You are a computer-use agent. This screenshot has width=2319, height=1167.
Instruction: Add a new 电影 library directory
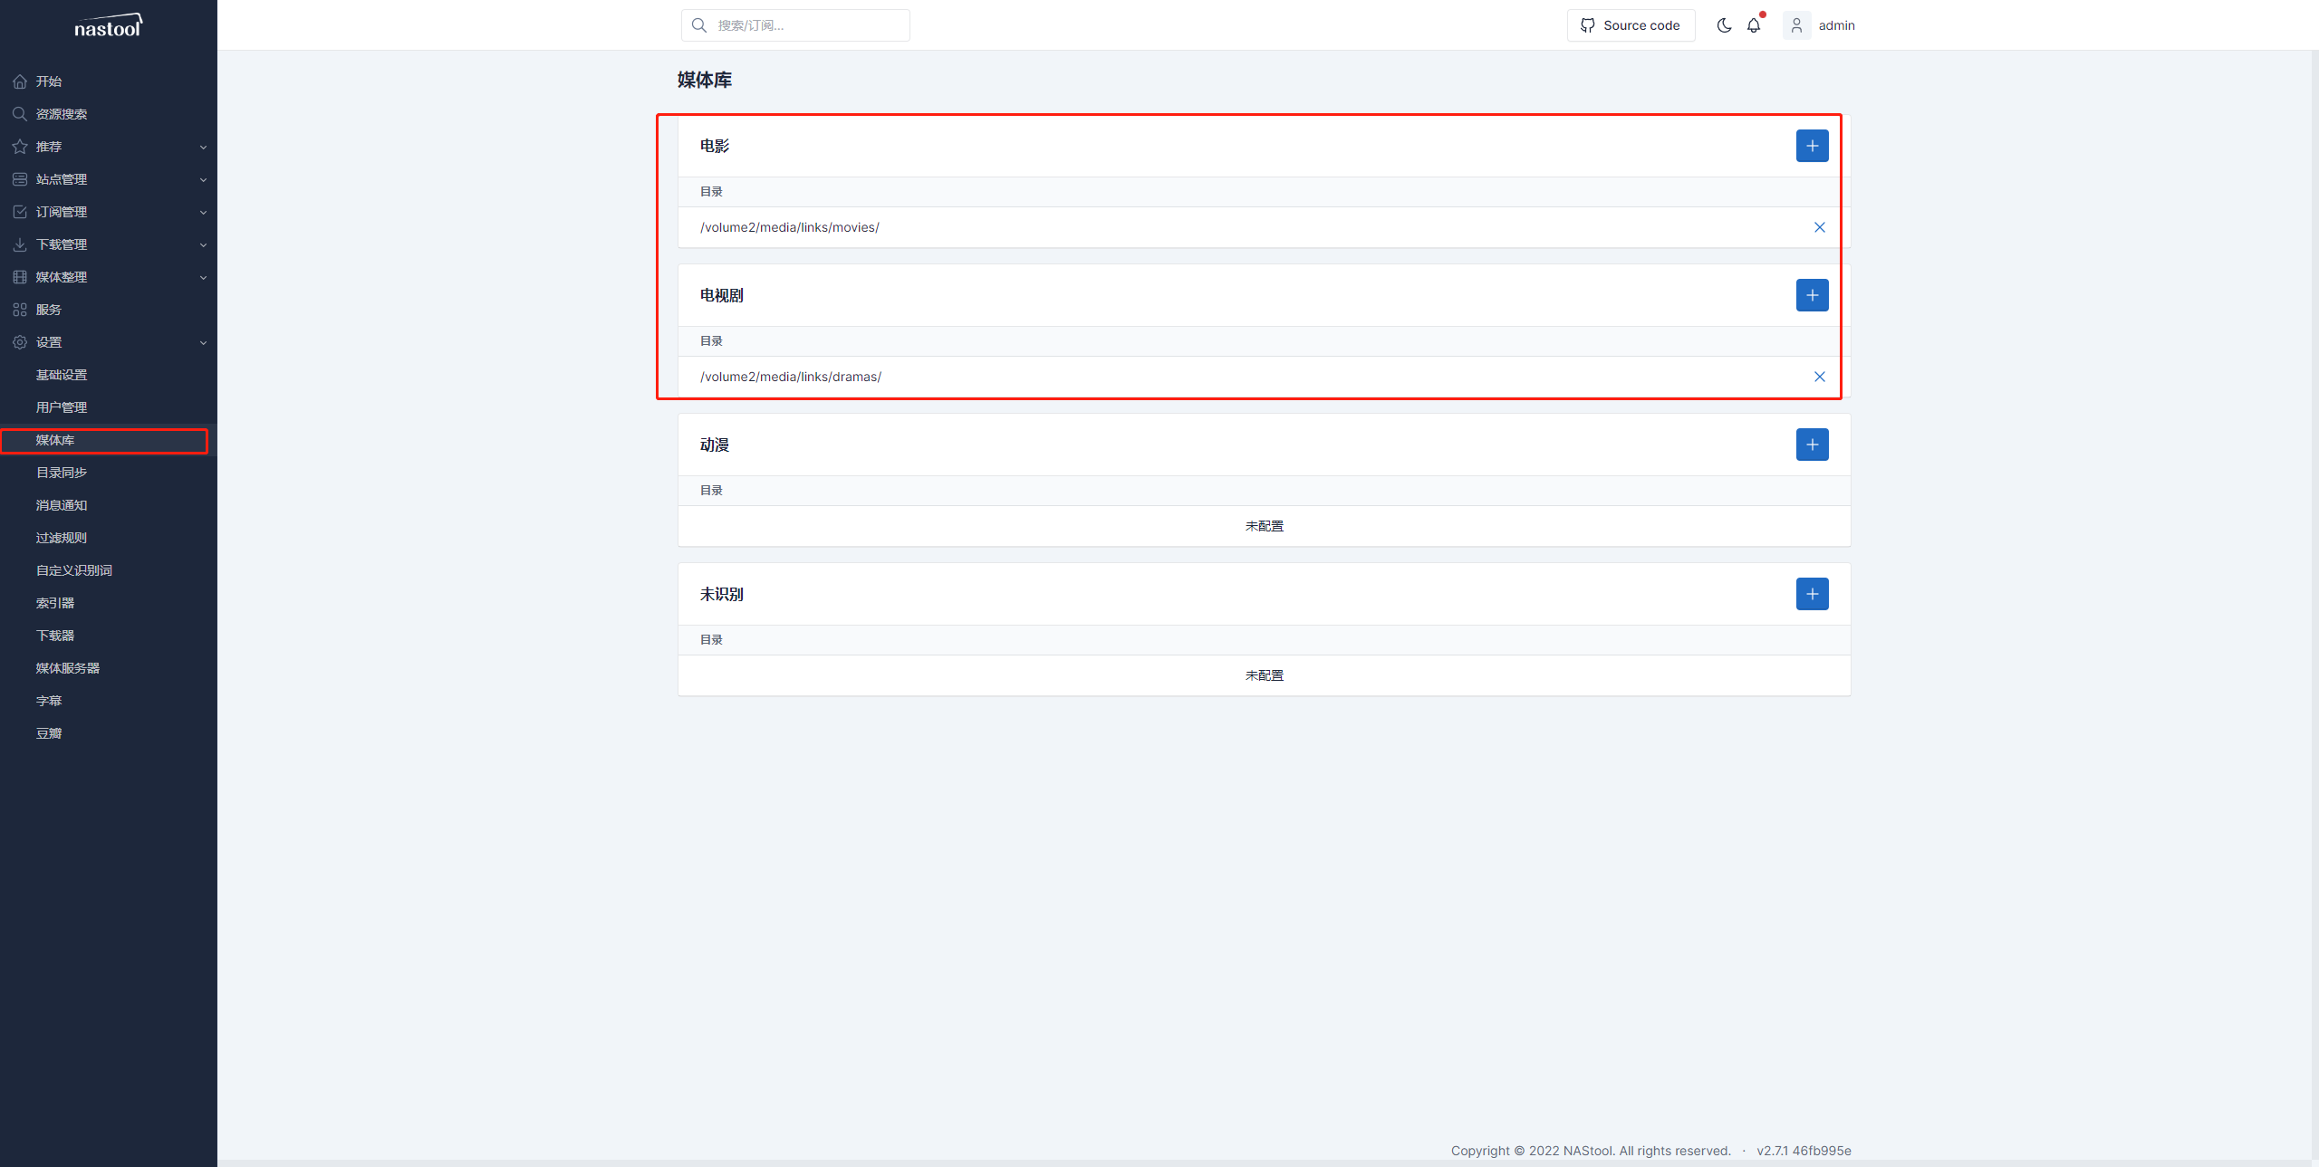point(1812,146)
